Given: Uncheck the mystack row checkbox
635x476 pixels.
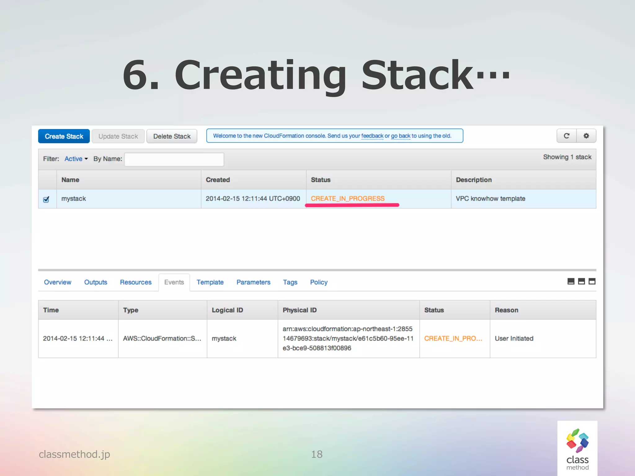Looking at the screenshot, I should (46, 199).
